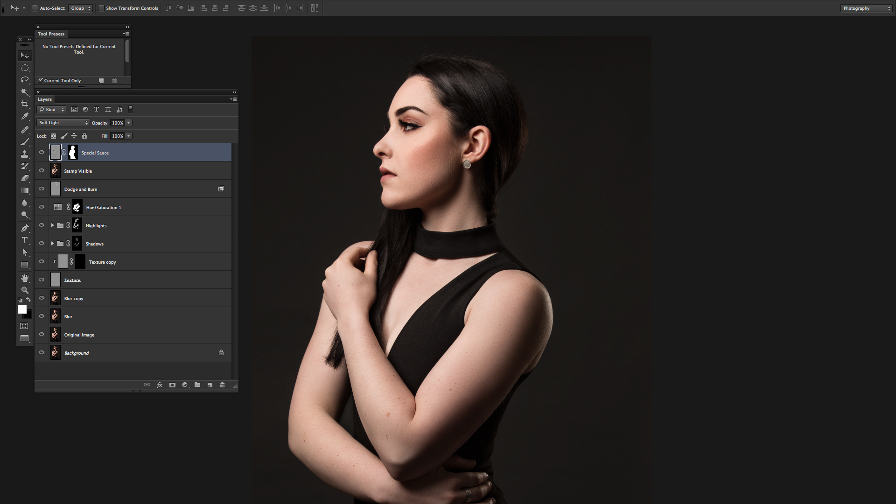Open the blend mode dropdown showing Soft Light
The width and height of the screenshot is (896, 504).
(x=63, y=122)
